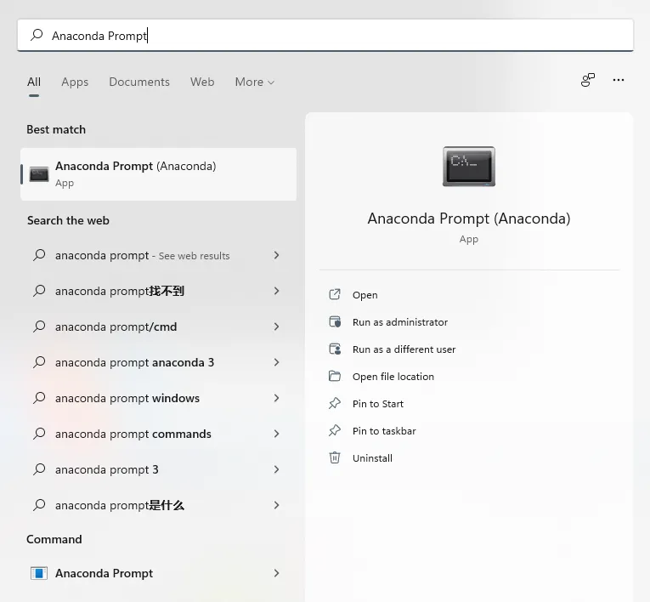Image resolution: width=650 pixels, height=602 pixels.
Task: Click the Uninstall trash icon
Action: pyautogui.click(x=335, y=458)
